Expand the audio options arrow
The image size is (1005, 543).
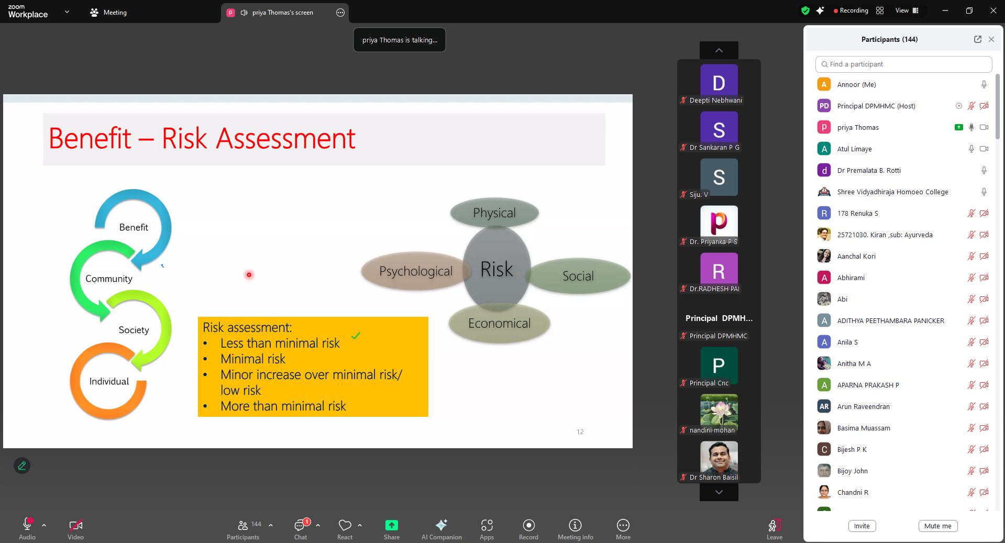(x=44, y=525)
